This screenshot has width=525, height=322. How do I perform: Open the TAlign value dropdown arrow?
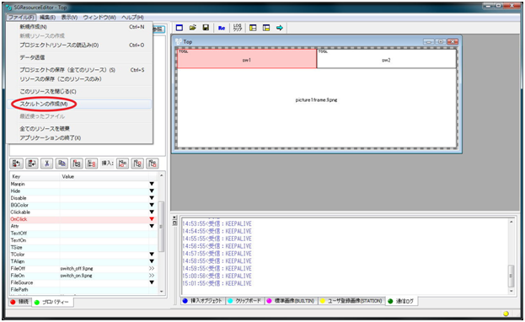[152, 261]
